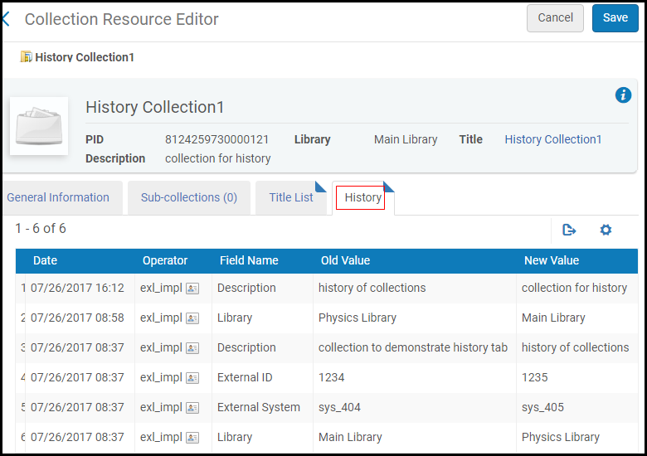Click the Cancel button
This screenshot has height=456, width=647.
coord(555,17)
